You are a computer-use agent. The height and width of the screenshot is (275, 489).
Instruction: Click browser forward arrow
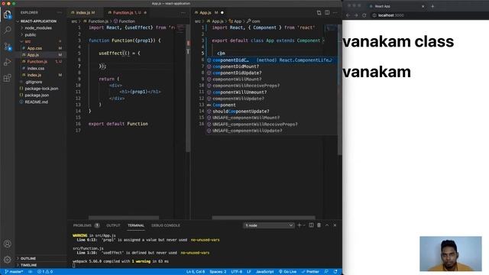point(356,15)
